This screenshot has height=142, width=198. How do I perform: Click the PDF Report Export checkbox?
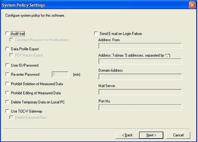pos(11,55)
